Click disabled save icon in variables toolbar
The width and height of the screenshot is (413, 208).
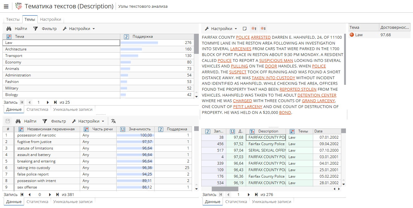tap(8, 121)
